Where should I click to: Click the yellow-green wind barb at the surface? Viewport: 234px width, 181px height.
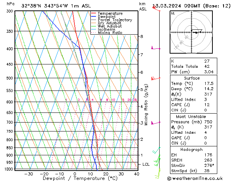click(x=157, y=172)
